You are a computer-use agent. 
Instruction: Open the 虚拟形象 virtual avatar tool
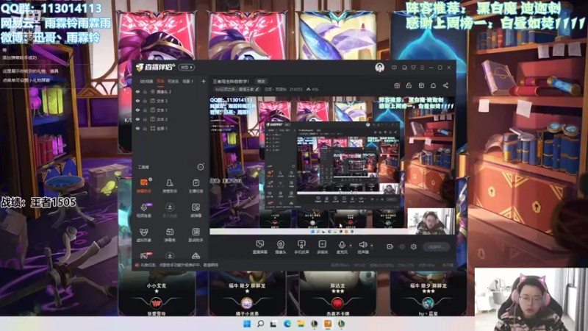(143, 235)
